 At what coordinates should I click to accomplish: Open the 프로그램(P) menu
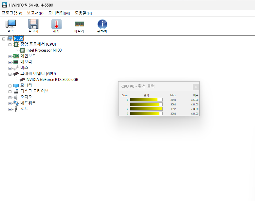coord(12,13)
